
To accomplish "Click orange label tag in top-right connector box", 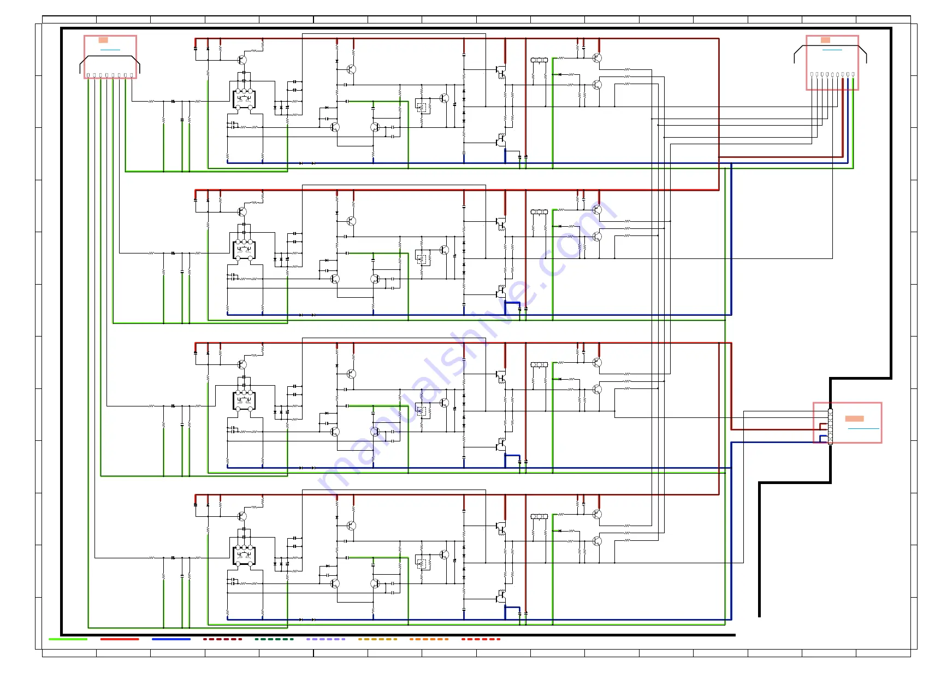I will [x=825, y=40].
